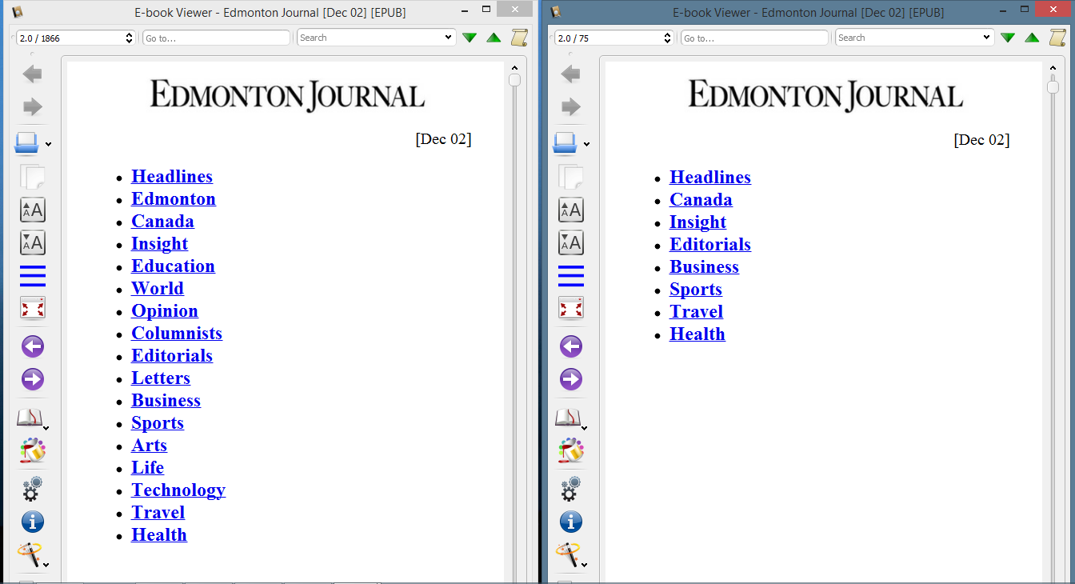Click the Copy icon in right viewer
Viewport: 1075px width, 584px height.
coord(571,177)
